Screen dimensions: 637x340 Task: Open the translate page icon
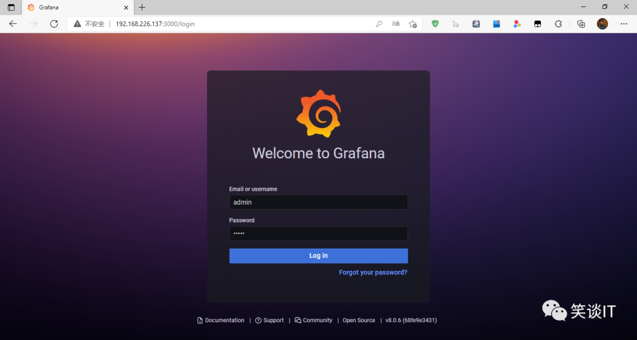click(x=396, y=24)
